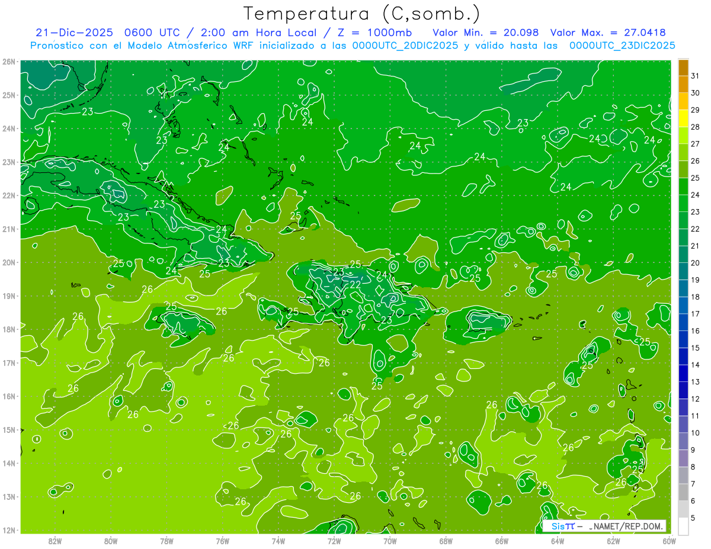Click the 60W longitude axis label
This screenshot has width=711, height=549.
click(669, 541)
